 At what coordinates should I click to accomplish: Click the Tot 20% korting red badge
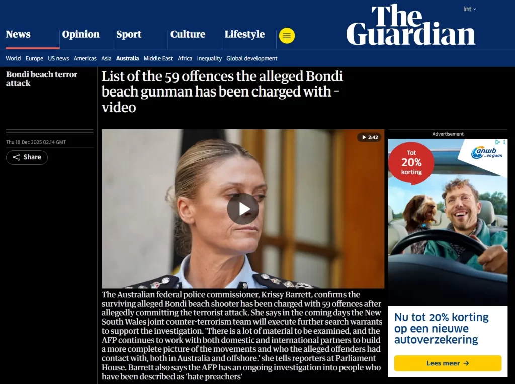point(411,162)
